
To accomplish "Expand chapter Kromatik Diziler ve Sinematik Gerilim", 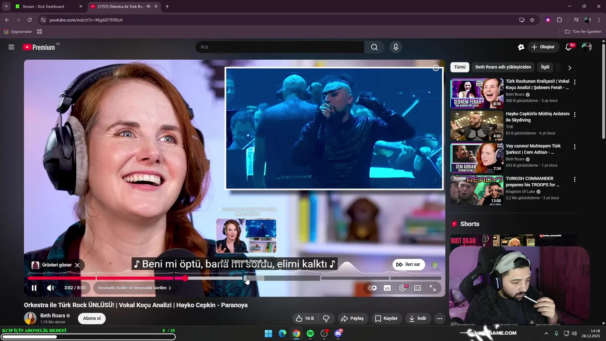I will (x=134, y=288).
